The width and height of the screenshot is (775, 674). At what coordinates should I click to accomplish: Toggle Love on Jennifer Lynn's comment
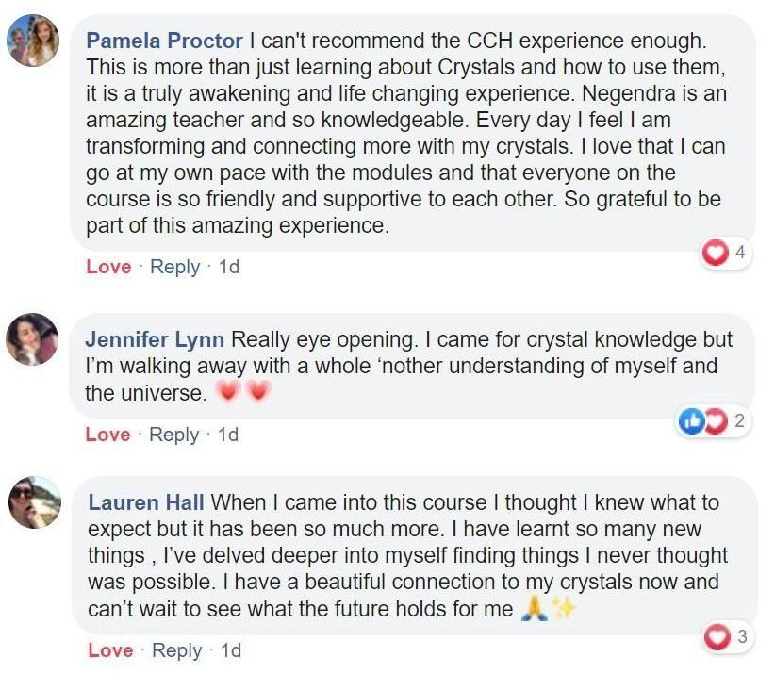point(107,435)
